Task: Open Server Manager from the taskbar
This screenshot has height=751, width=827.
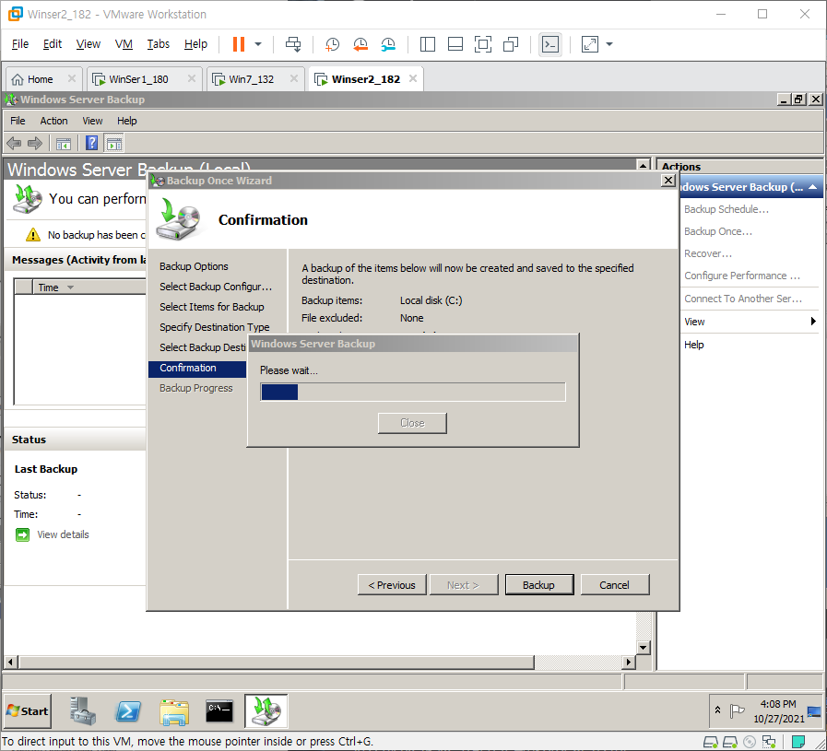Action: pos(83,711)
